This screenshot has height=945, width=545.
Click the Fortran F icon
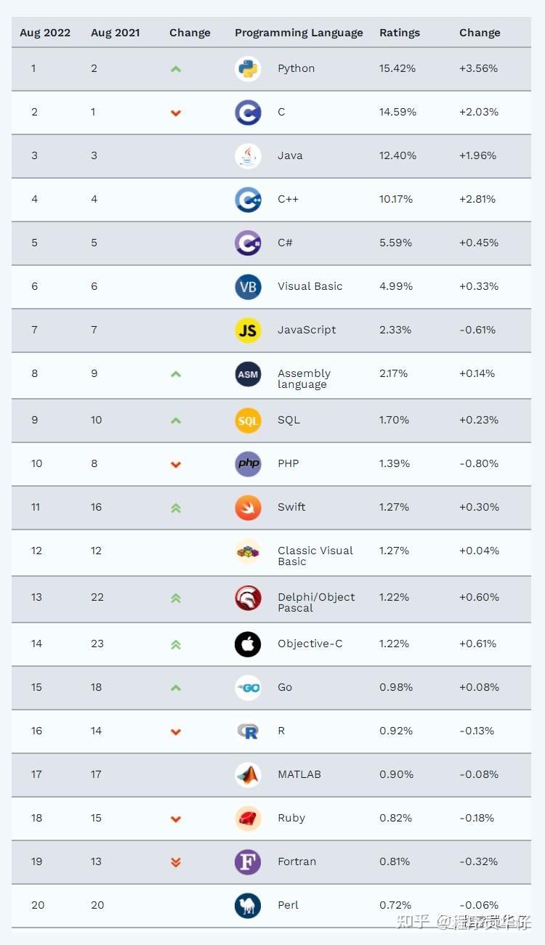[x=248, y=862]
